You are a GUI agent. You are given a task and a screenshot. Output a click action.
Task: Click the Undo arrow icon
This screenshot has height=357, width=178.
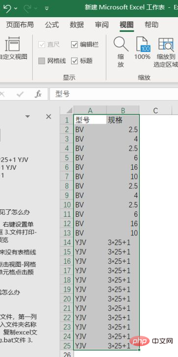(7, 8)
